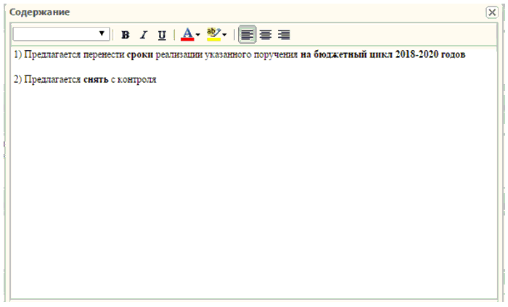
Task: Apply italic formatting with the I button
Action: [x=143, y=34]
